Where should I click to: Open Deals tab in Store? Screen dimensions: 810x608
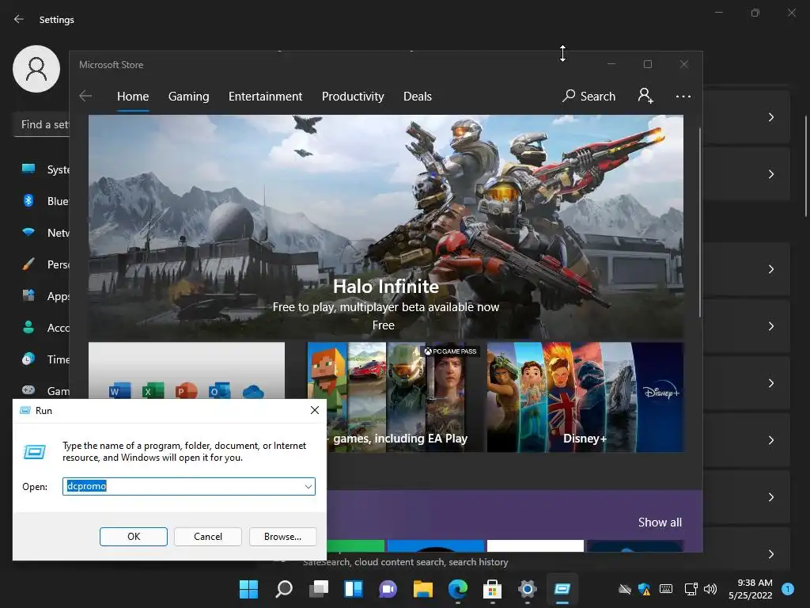coord(418,97)
